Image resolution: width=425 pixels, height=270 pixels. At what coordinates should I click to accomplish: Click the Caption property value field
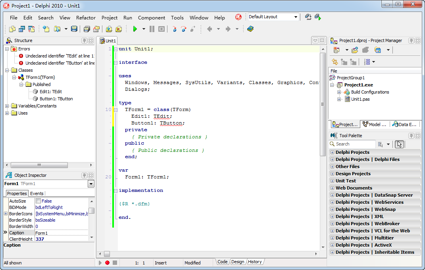62,233
